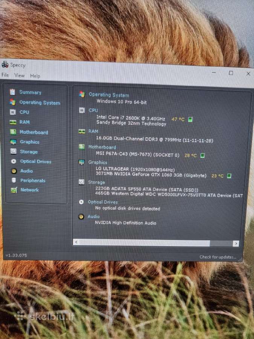
Task: Click the Audio icon beside heading in summary
Action: point(81,217)
